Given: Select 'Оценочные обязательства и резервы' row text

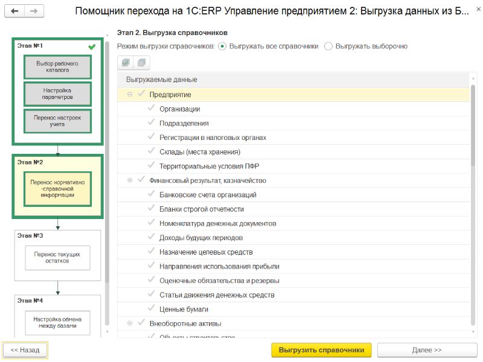Looking at the screenshot, I should tap(219, 281).
